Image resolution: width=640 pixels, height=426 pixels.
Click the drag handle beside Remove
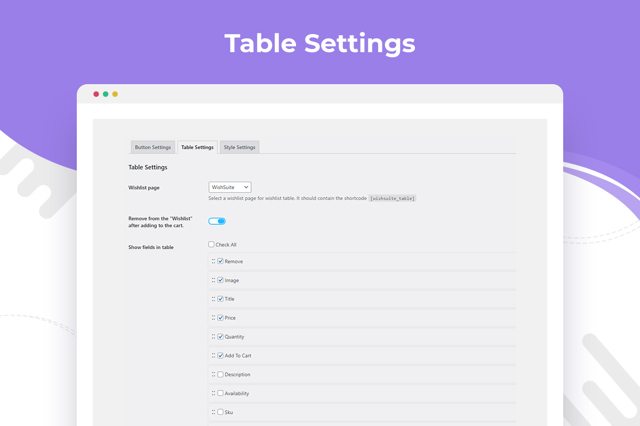click(x=213, y=261)
